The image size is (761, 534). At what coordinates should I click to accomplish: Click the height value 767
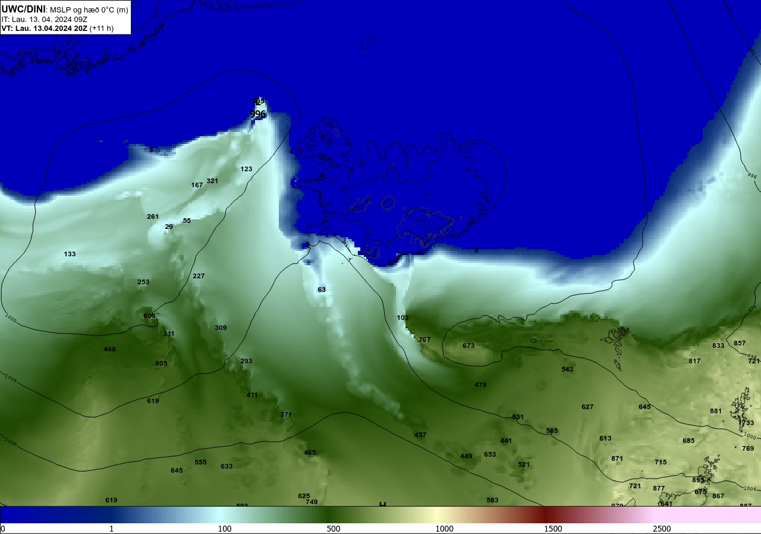(424, 340)
